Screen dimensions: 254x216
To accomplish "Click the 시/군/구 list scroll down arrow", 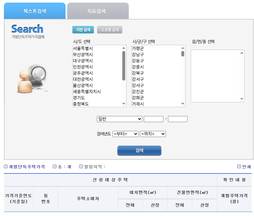I will coord(183,104).
